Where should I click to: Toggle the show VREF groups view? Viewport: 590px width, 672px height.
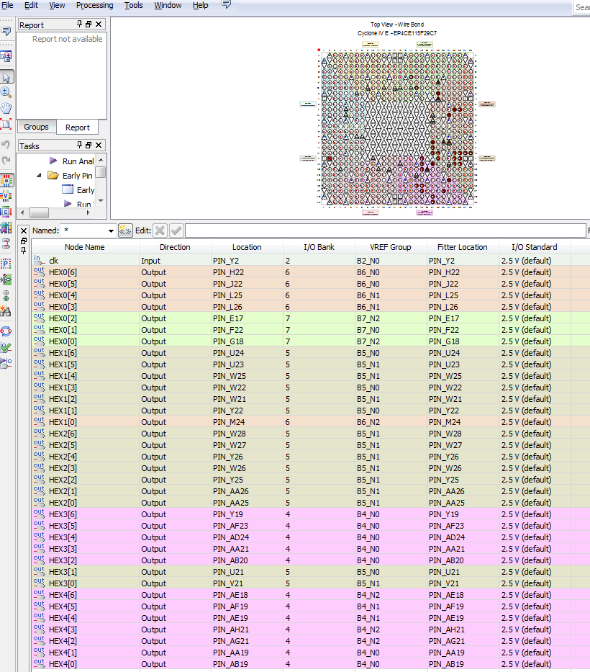coord(6,196)
